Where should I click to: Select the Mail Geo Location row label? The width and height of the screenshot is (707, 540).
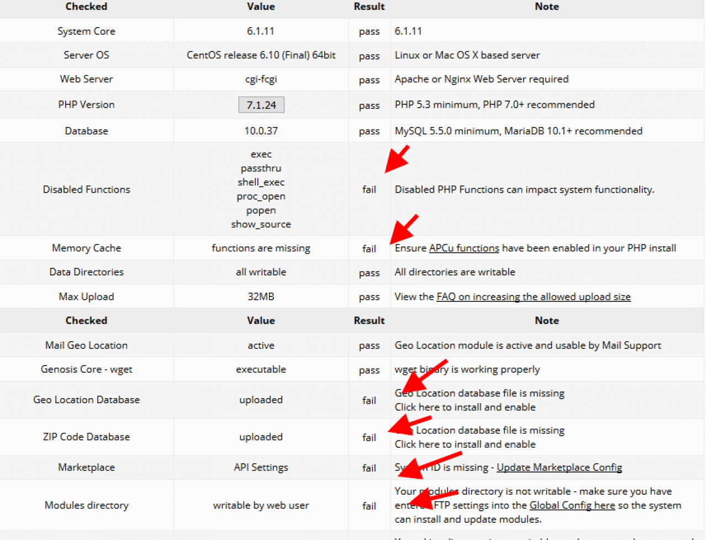(86, 345)
